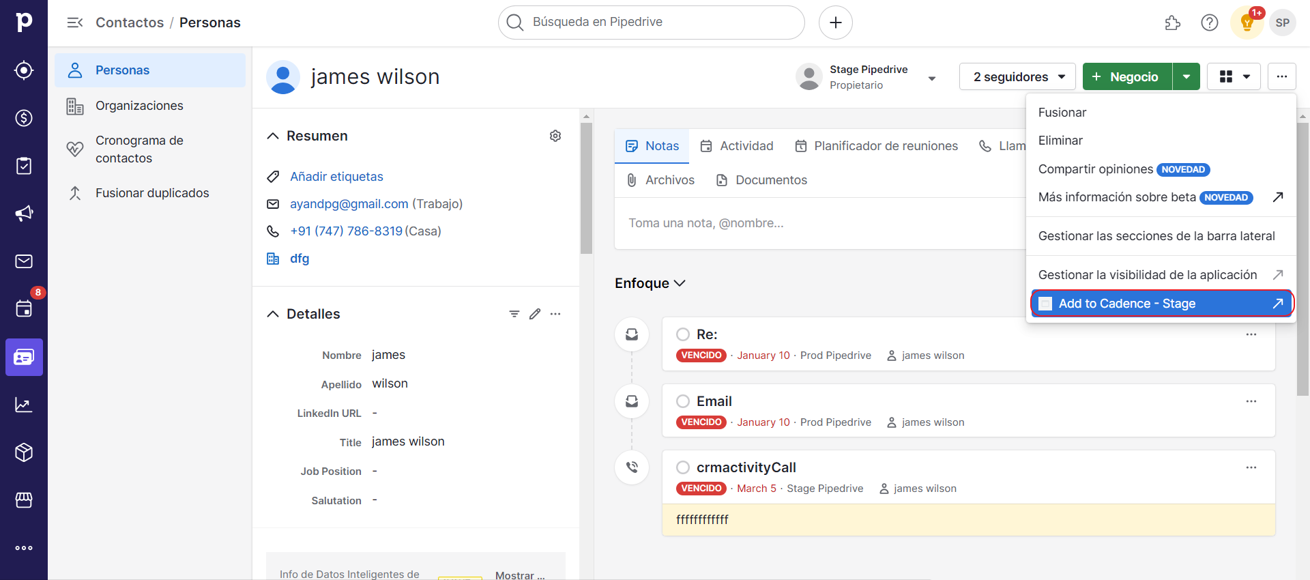Image resolution: width=1310 pixels, height=580 pixels.
Task: Open the help question mark icon
Action: (x=1210, y=23)
